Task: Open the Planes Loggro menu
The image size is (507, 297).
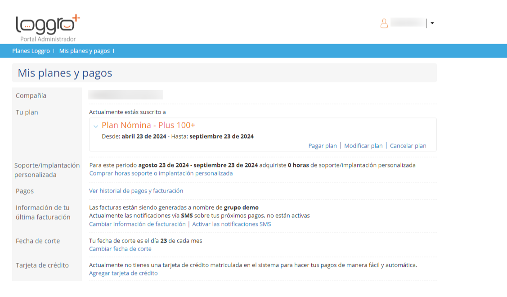Action: pos(31,51)
